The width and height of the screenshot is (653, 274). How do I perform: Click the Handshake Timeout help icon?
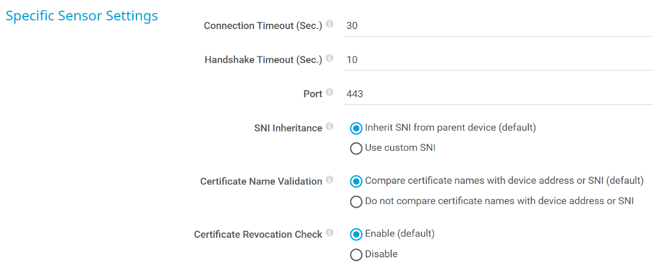click(x=329, y=58)
